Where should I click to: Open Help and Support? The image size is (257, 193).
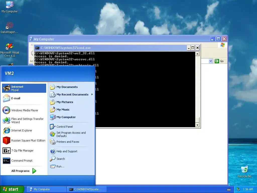click(71, 151)
